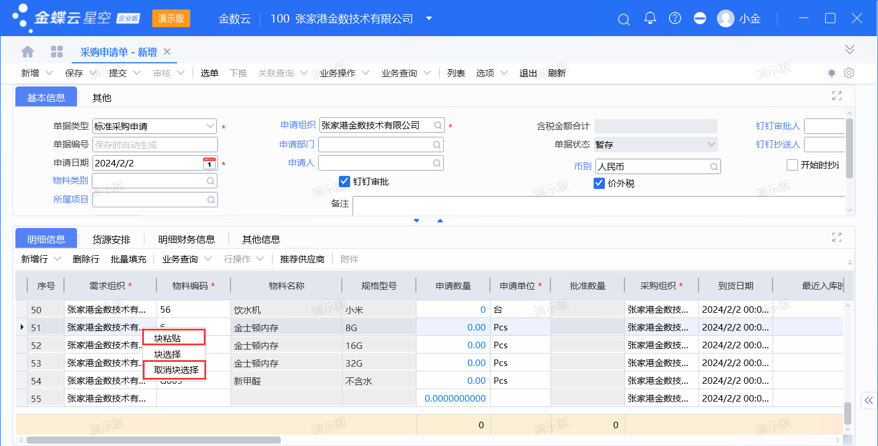Click the 演示版 badge
The height and width of the screenshot is (446, 878).
(x=171, y=18)
